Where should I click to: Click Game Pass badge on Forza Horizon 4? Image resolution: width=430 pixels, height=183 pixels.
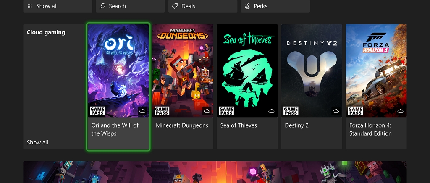(355, 111)
